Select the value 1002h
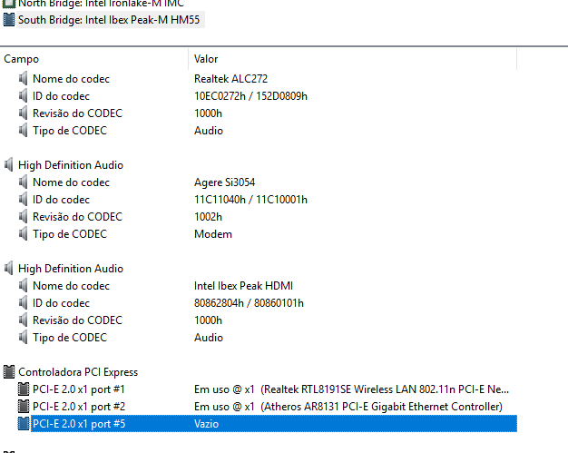This screenshot has width=568, height=453. tap(208, 217)
